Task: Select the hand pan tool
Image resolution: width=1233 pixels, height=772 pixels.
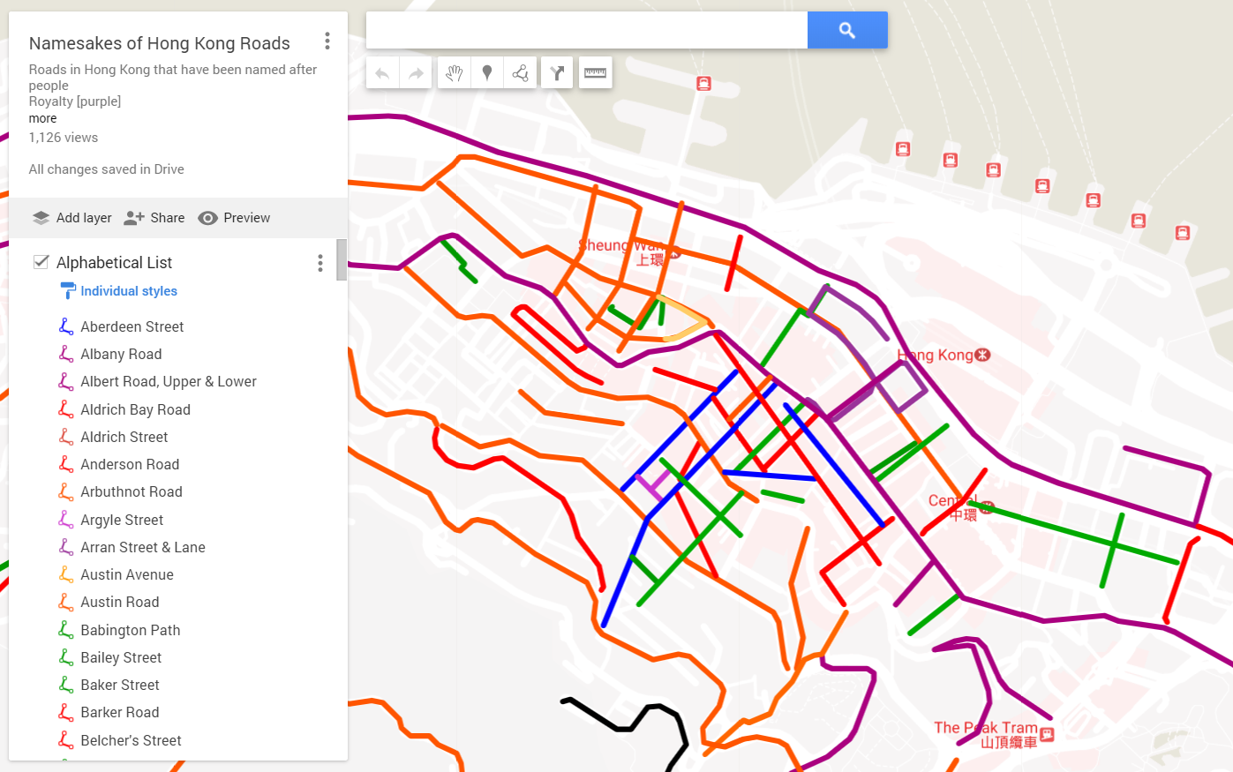Action: tap(454, 73)
